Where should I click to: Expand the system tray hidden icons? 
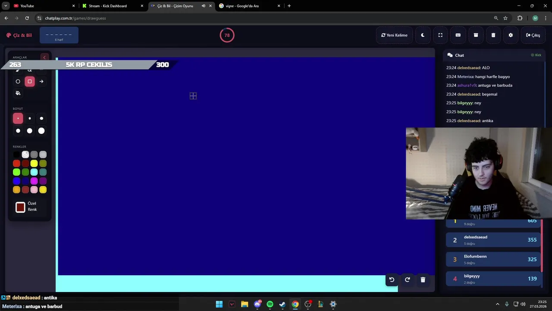pyautogui.click(x=497, y=304)
